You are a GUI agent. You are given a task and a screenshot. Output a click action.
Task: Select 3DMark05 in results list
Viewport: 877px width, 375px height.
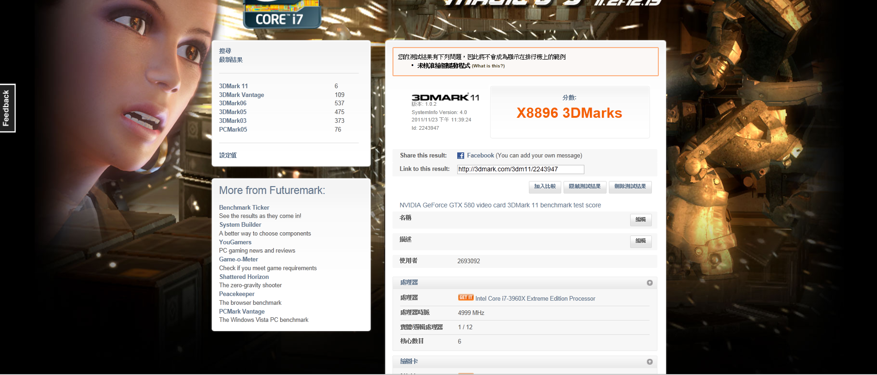point(233,112)
